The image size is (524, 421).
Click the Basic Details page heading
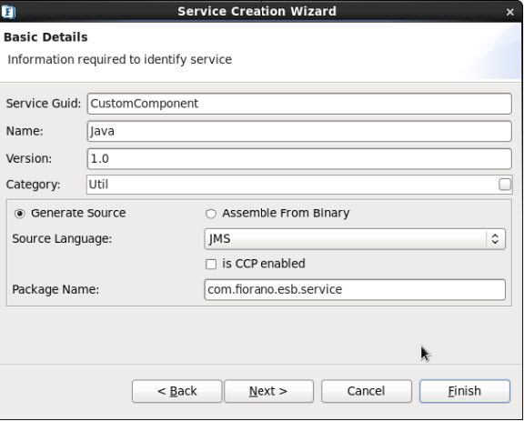pyautogui.click(x=45, y=37)
